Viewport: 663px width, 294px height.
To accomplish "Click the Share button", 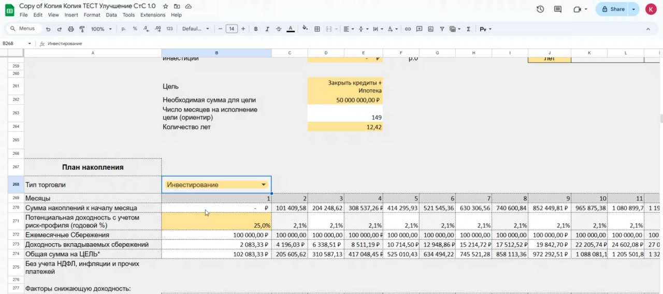I will (612, 9).
